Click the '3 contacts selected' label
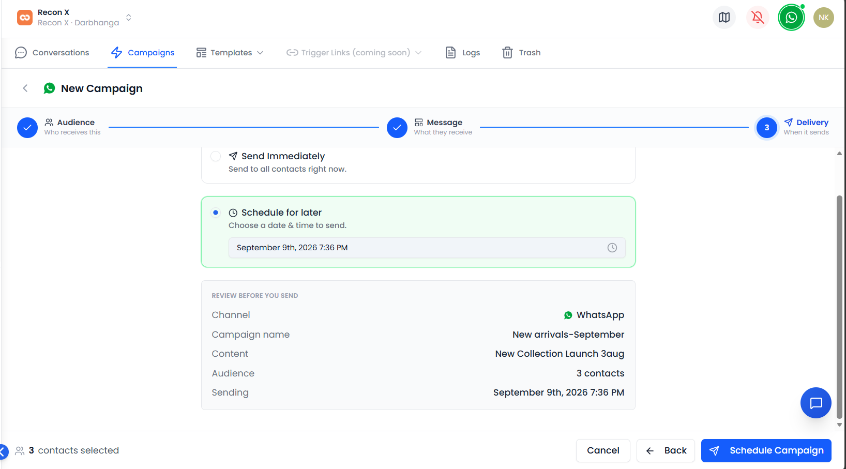The image size is (846, 469). pyautogui.click(x=74, y=450)
